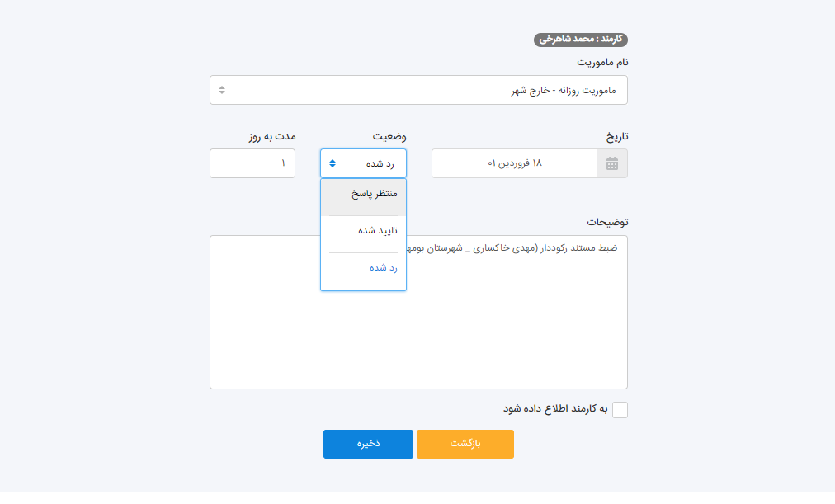Viewport: 835px width, 504px height.
Task: Click the تاریخ label above the date
Action: (613, 136)
